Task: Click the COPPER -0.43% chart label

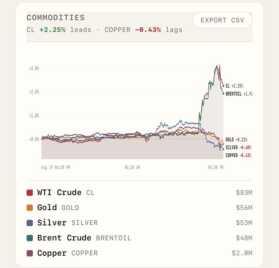Action: pyautogui.click(x=238, y=156)
